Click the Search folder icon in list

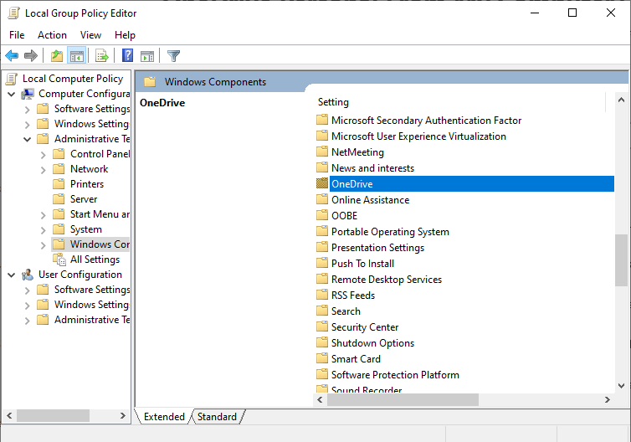tap(322, 311)
